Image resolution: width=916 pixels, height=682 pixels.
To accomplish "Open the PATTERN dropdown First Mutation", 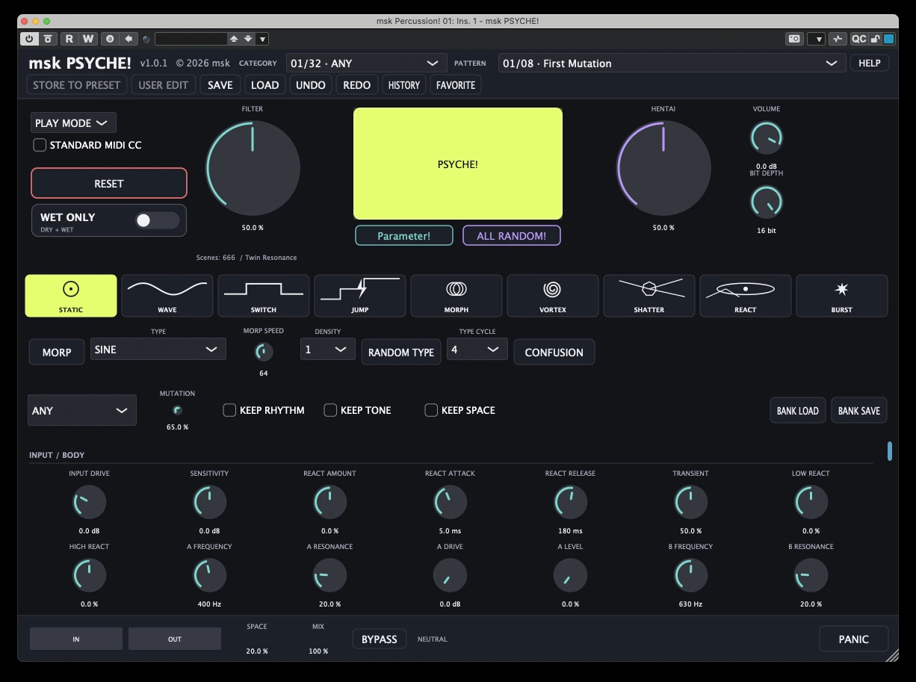I will coord(672,63).
